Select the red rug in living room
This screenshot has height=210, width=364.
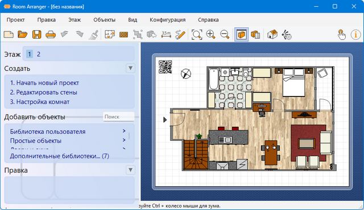pos(309,144)
